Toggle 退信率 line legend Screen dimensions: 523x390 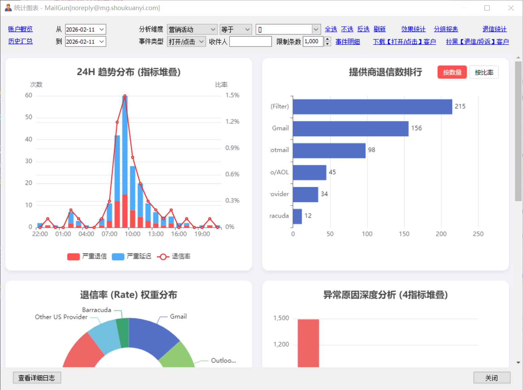pos(174,256)
